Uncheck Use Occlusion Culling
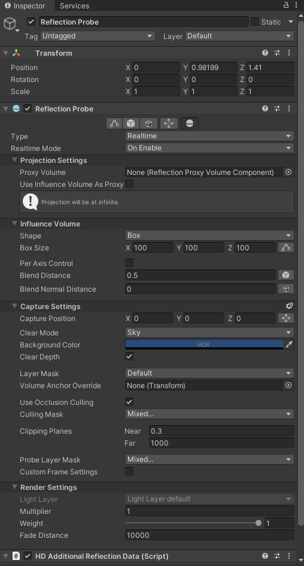Viewport: 304px width, 566px height. point(129,402)
